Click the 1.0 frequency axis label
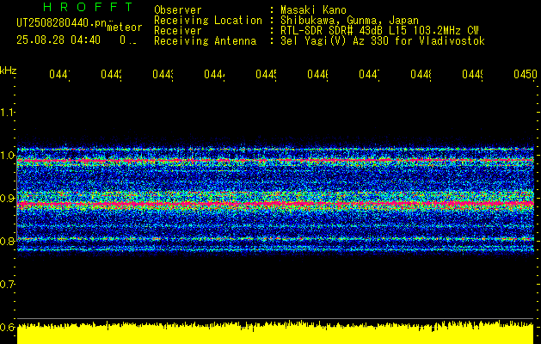Image resolution: width=541 pixels, height=344 pixels. click(7, 156)
